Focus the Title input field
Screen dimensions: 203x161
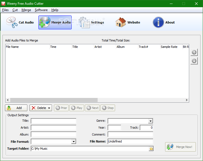(54, 121)
